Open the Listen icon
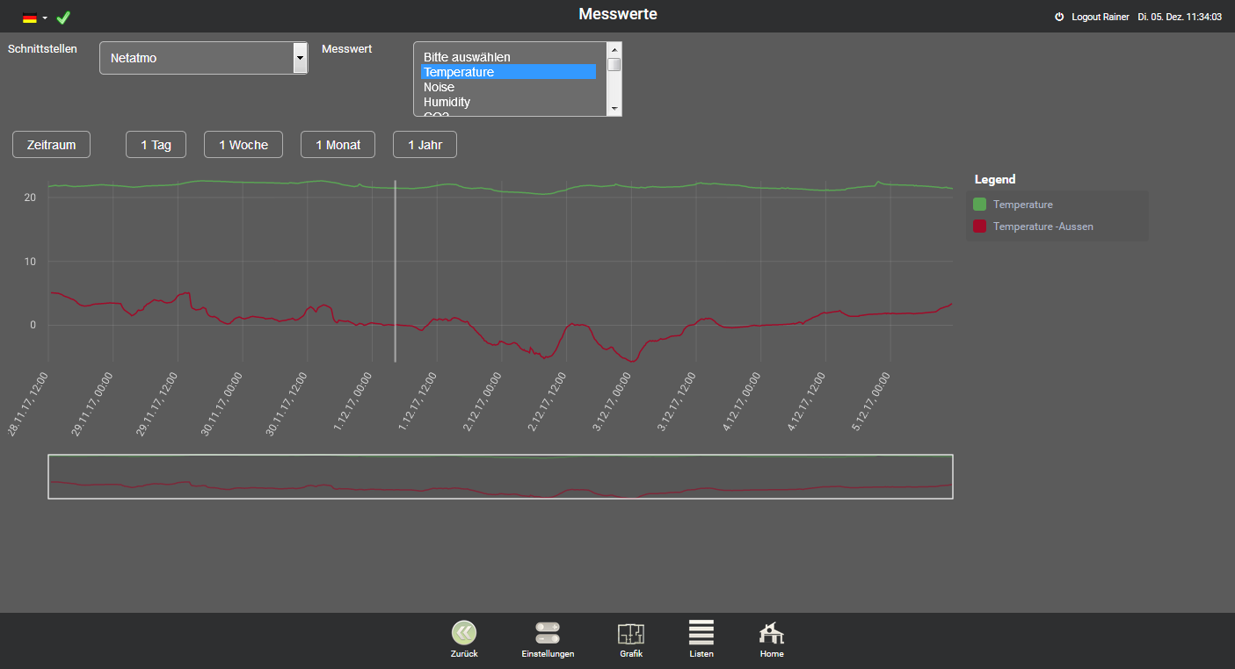 click(701, 633)
